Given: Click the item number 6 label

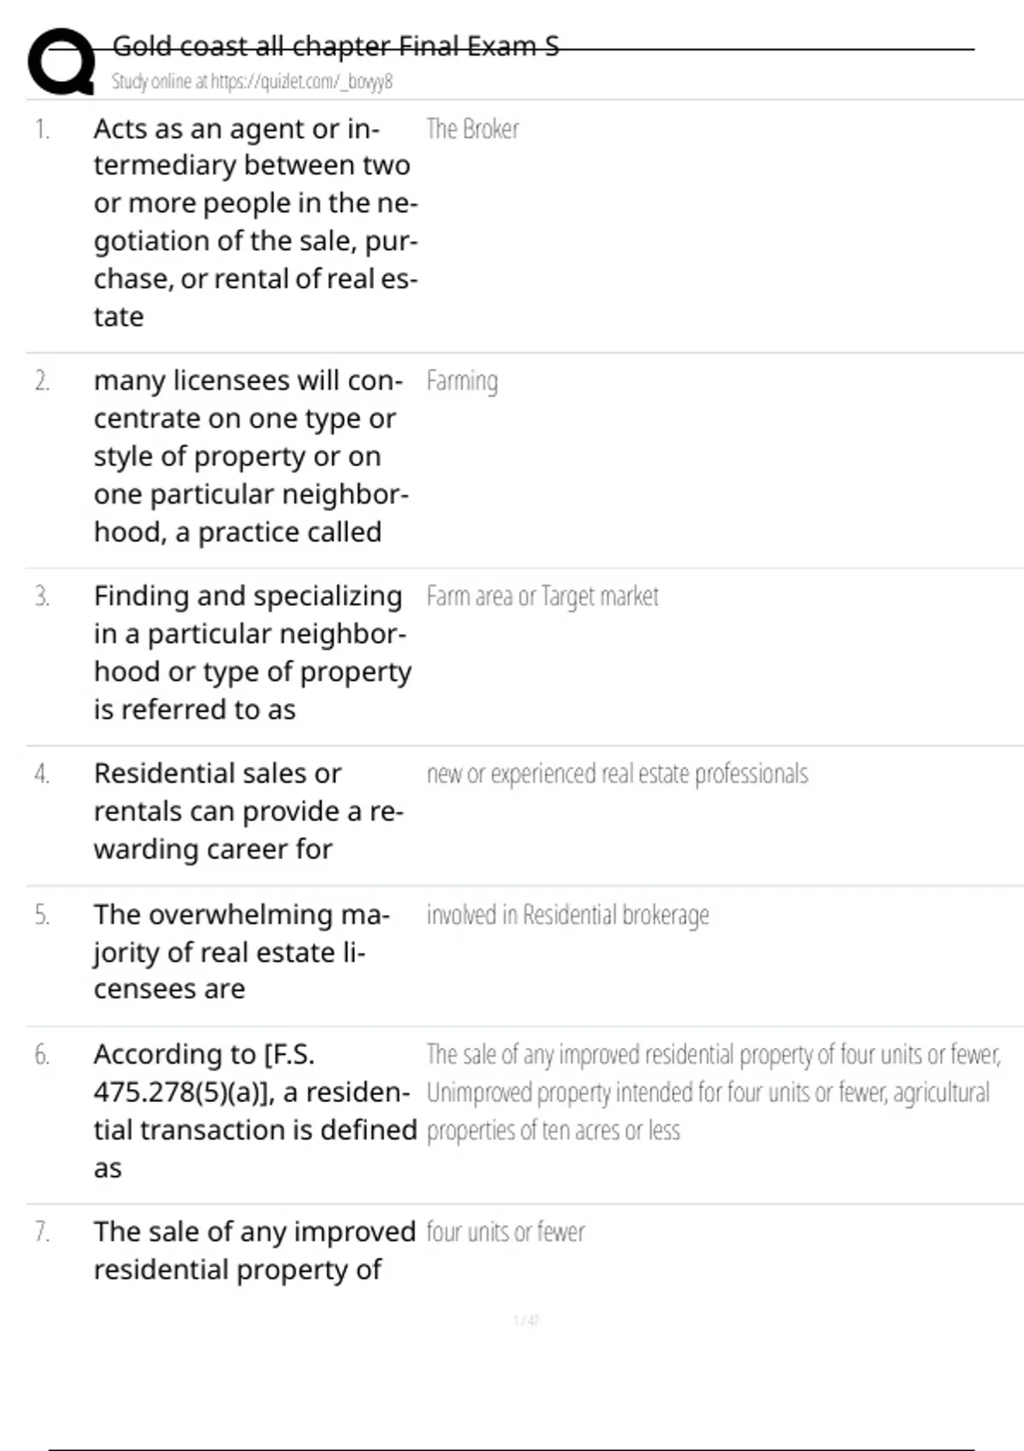Looking at the screenshot, I should click(42, 1055).
